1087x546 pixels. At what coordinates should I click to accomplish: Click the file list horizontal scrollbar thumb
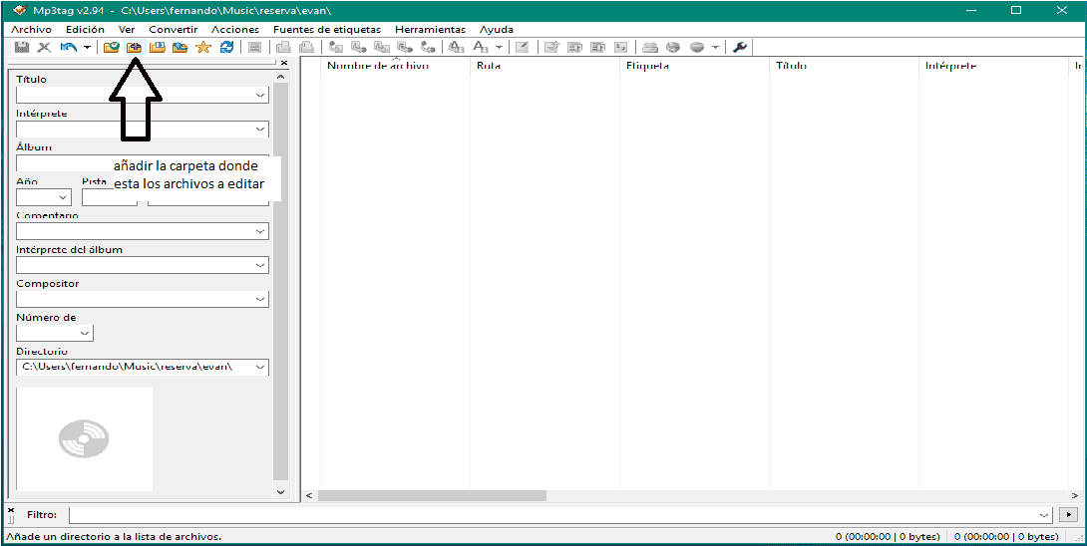432,496
